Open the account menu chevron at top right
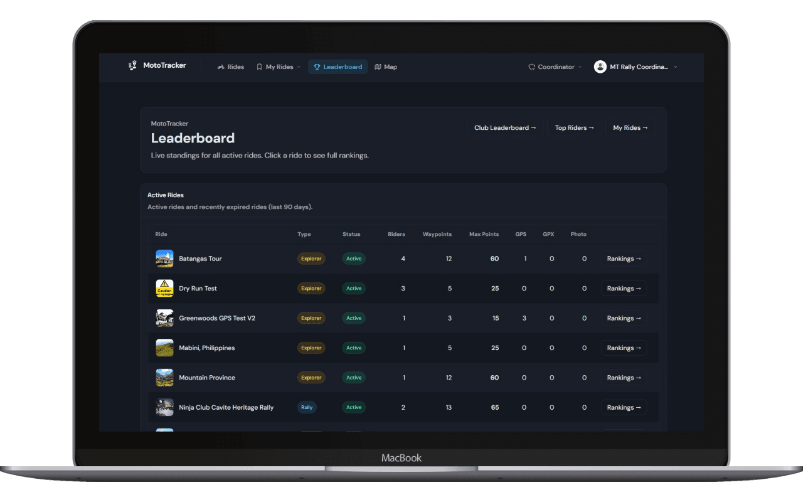This screenshot has height=502, width=803. [676, 67]
